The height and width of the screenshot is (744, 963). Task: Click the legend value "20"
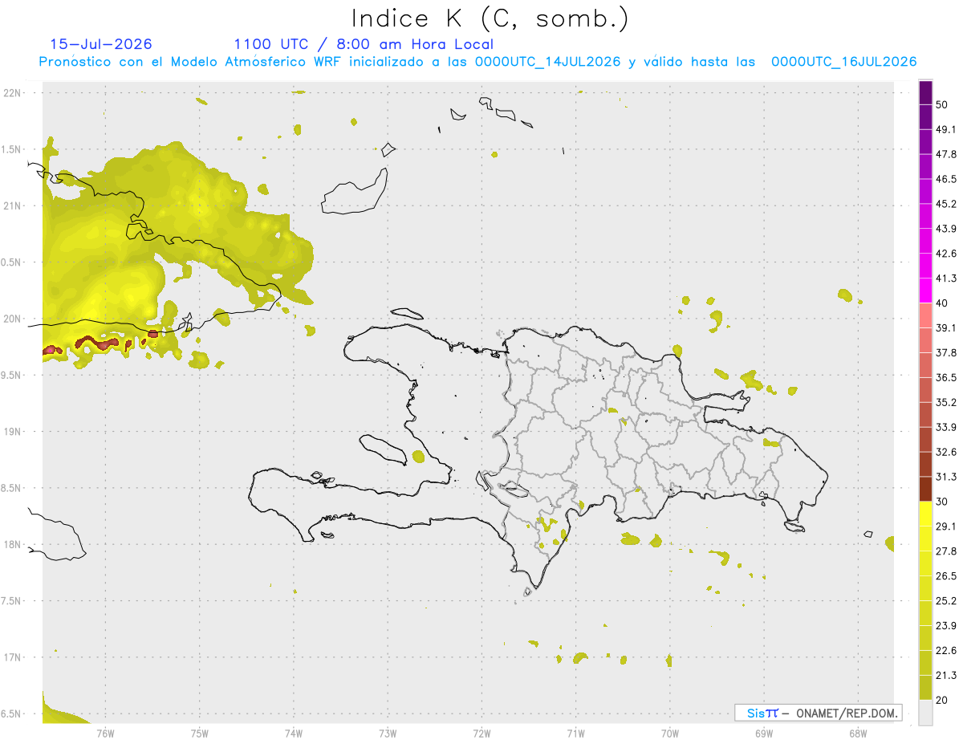(x=942, y=700)
